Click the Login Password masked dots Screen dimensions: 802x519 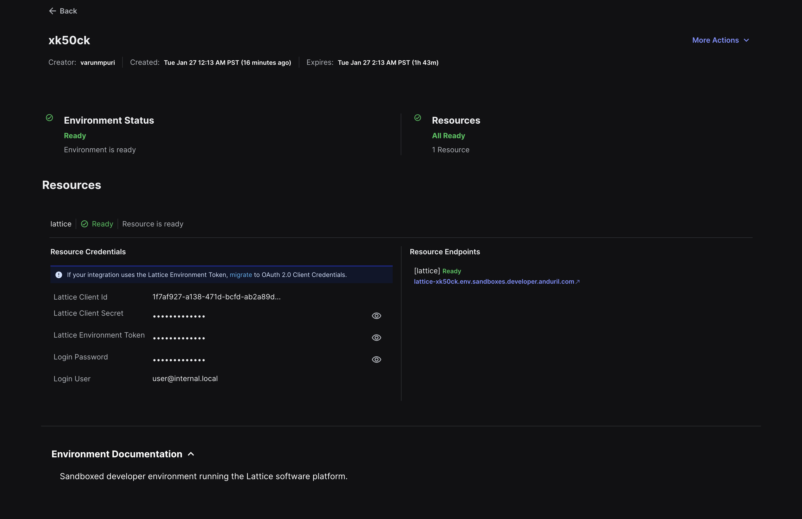pos(179,360)
